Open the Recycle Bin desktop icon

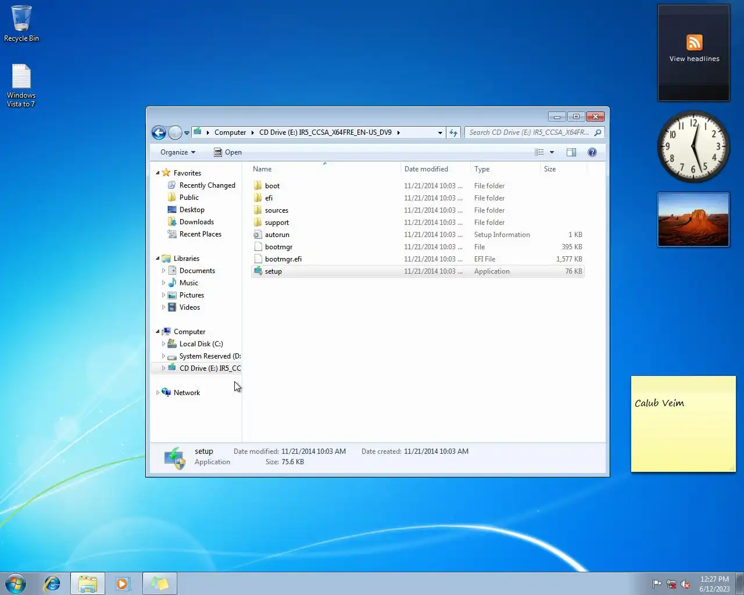22,24
